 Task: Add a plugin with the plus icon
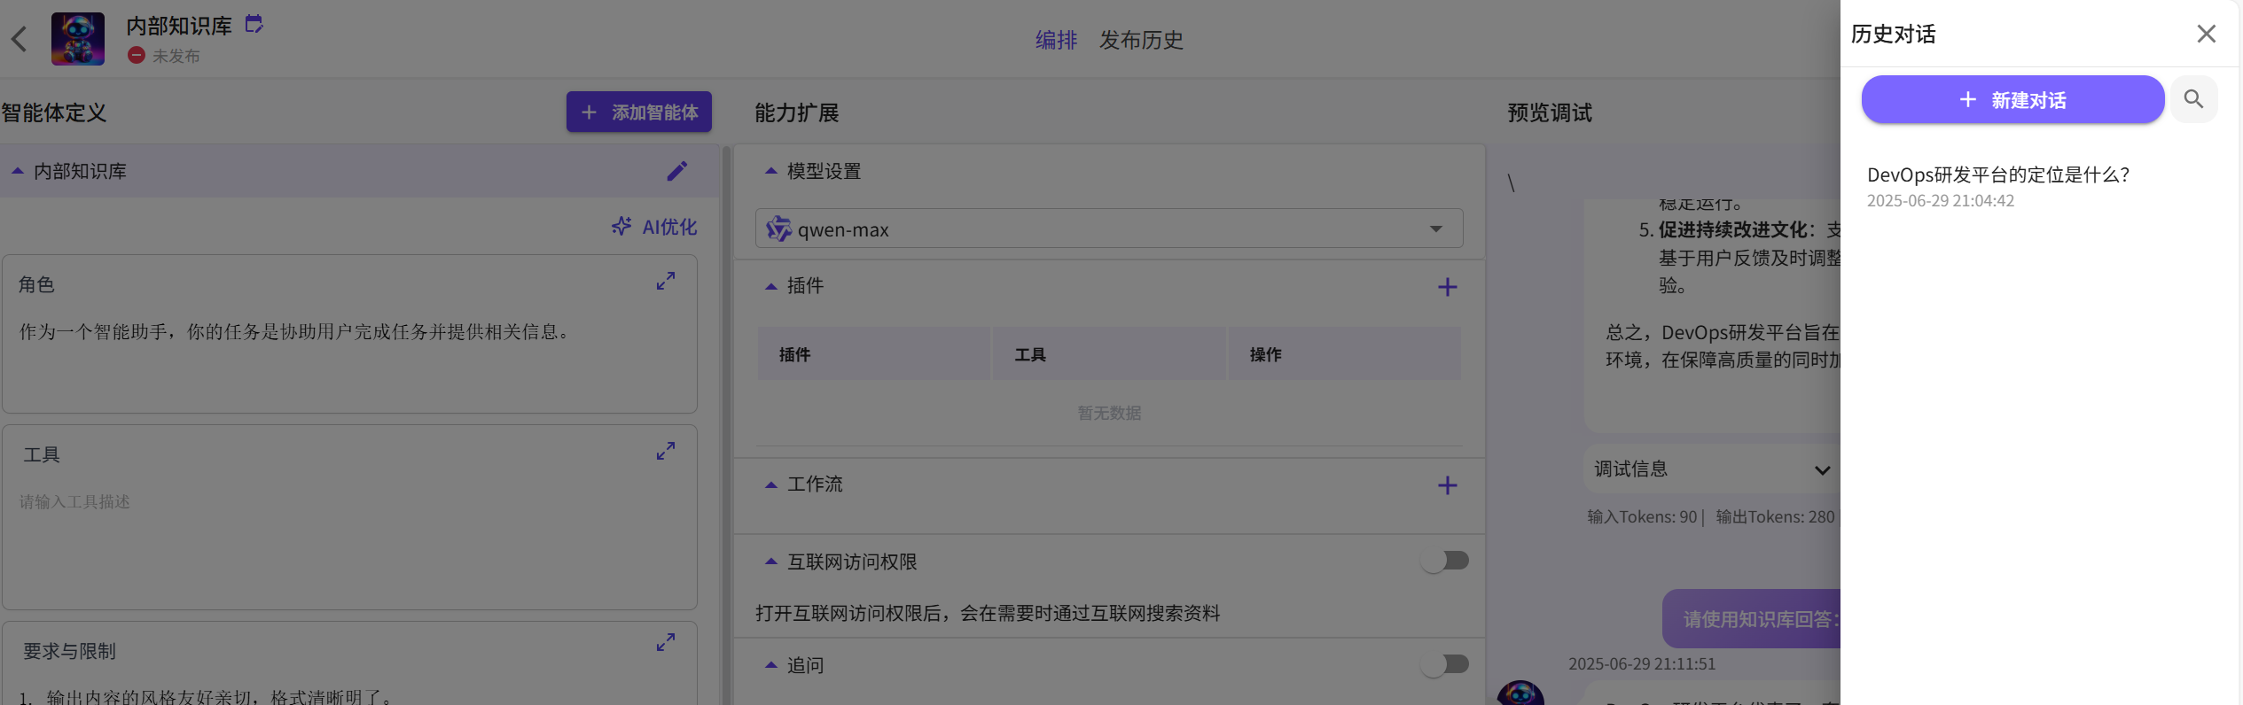pos(1447,287)
